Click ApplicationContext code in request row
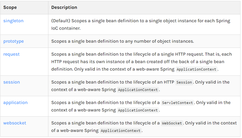Screen dimensions: 242x138 pyautogui.click(x=197, y=69)
